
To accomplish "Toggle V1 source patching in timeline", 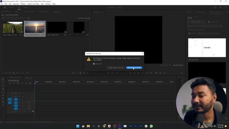I will click(10, 99).
